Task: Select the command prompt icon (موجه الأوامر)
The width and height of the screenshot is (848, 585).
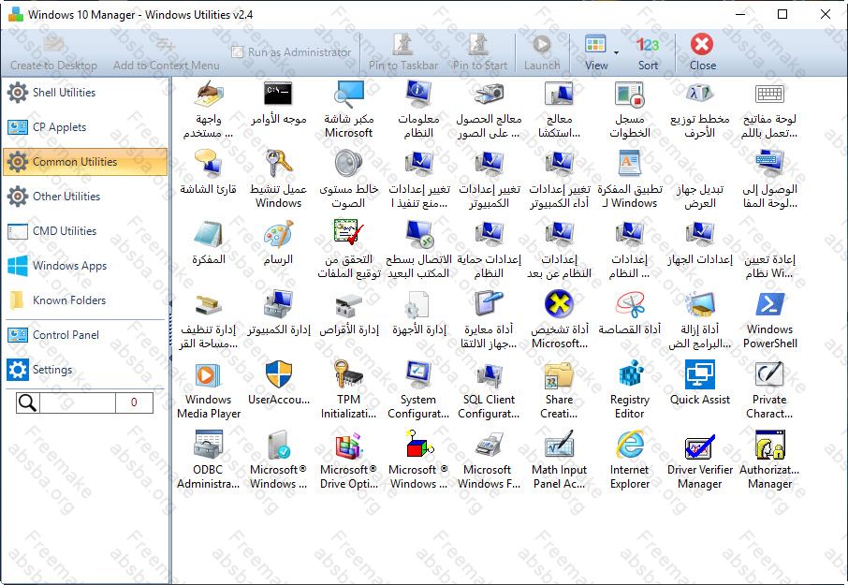Action: [279, 95]
